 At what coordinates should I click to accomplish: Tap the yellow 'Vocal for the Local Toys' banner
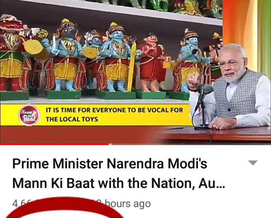click(x=96, y=115)
